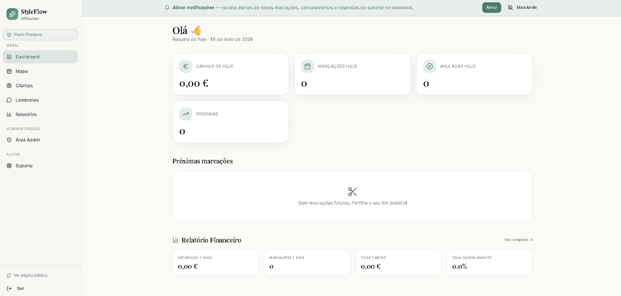The image size is (621, 296).
Task: Click the Próximas marcações heading
Action: 202,161
